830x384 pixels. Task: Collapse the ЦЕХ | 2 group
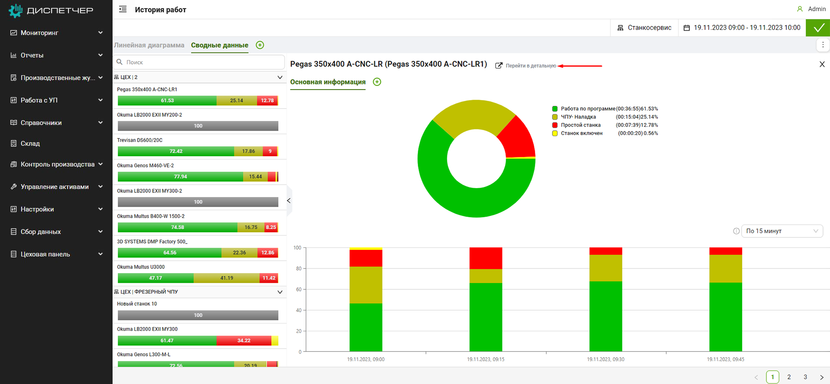280,77
